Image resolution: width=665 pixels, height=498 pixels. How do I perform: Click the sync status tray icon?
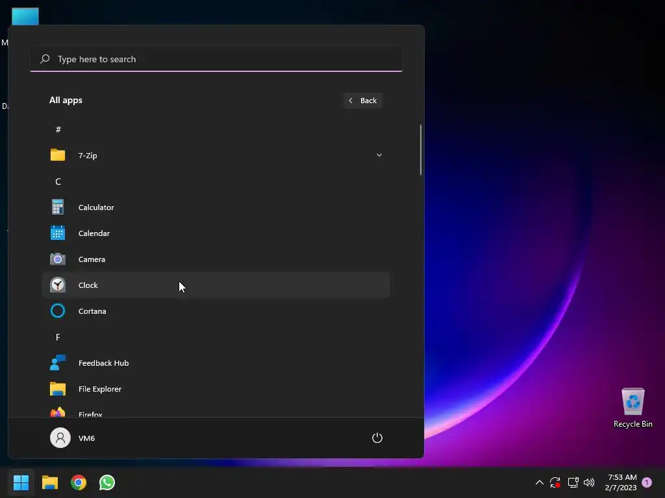coord(555,482)
